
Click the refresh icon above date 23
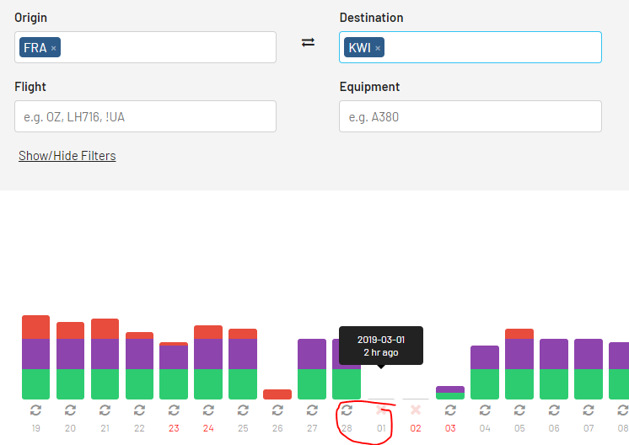pyautogui.click(x=174, y=410)
